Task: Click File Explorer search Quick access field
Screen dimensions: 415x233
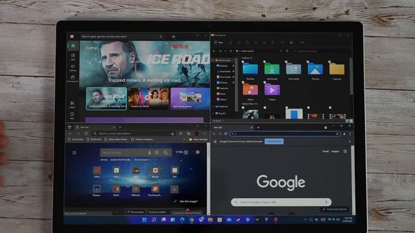Action: click(x=322, y=51)
